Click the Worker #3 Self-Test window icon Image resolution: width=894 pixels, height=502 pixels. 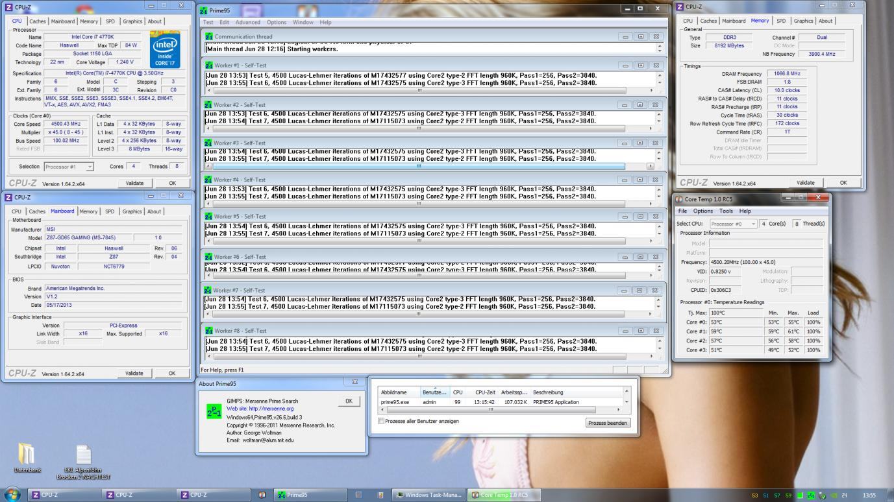coord(208,143)
